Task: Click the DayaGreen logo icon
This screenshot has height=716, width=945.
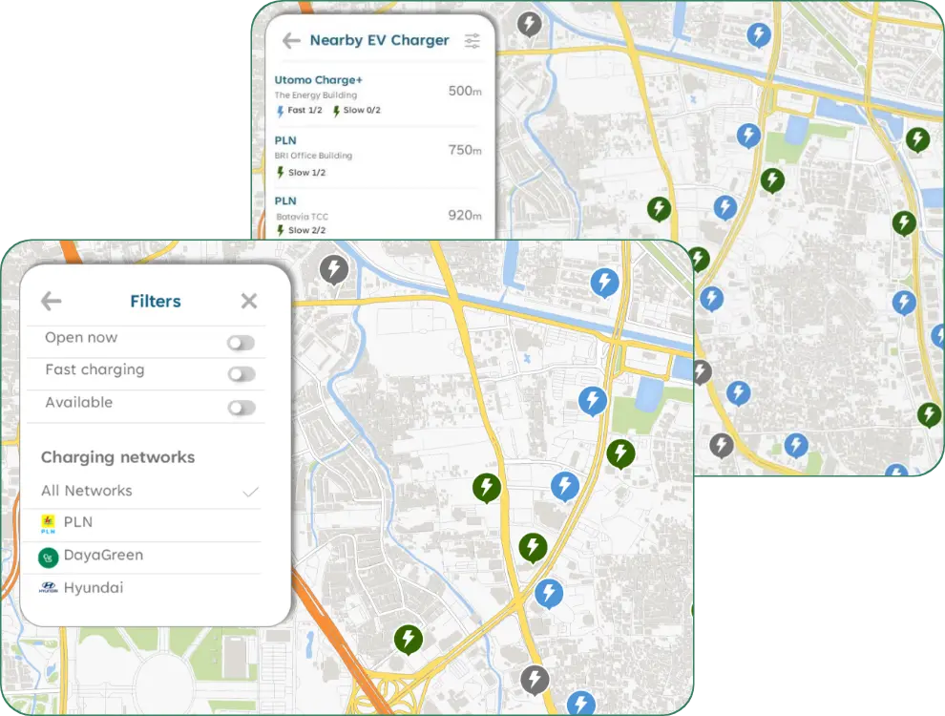Action: pyautogui.click(x=49, y=558)
